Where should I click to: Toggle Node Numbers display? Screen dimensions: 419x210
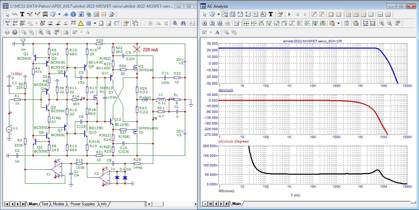(22, 24)
